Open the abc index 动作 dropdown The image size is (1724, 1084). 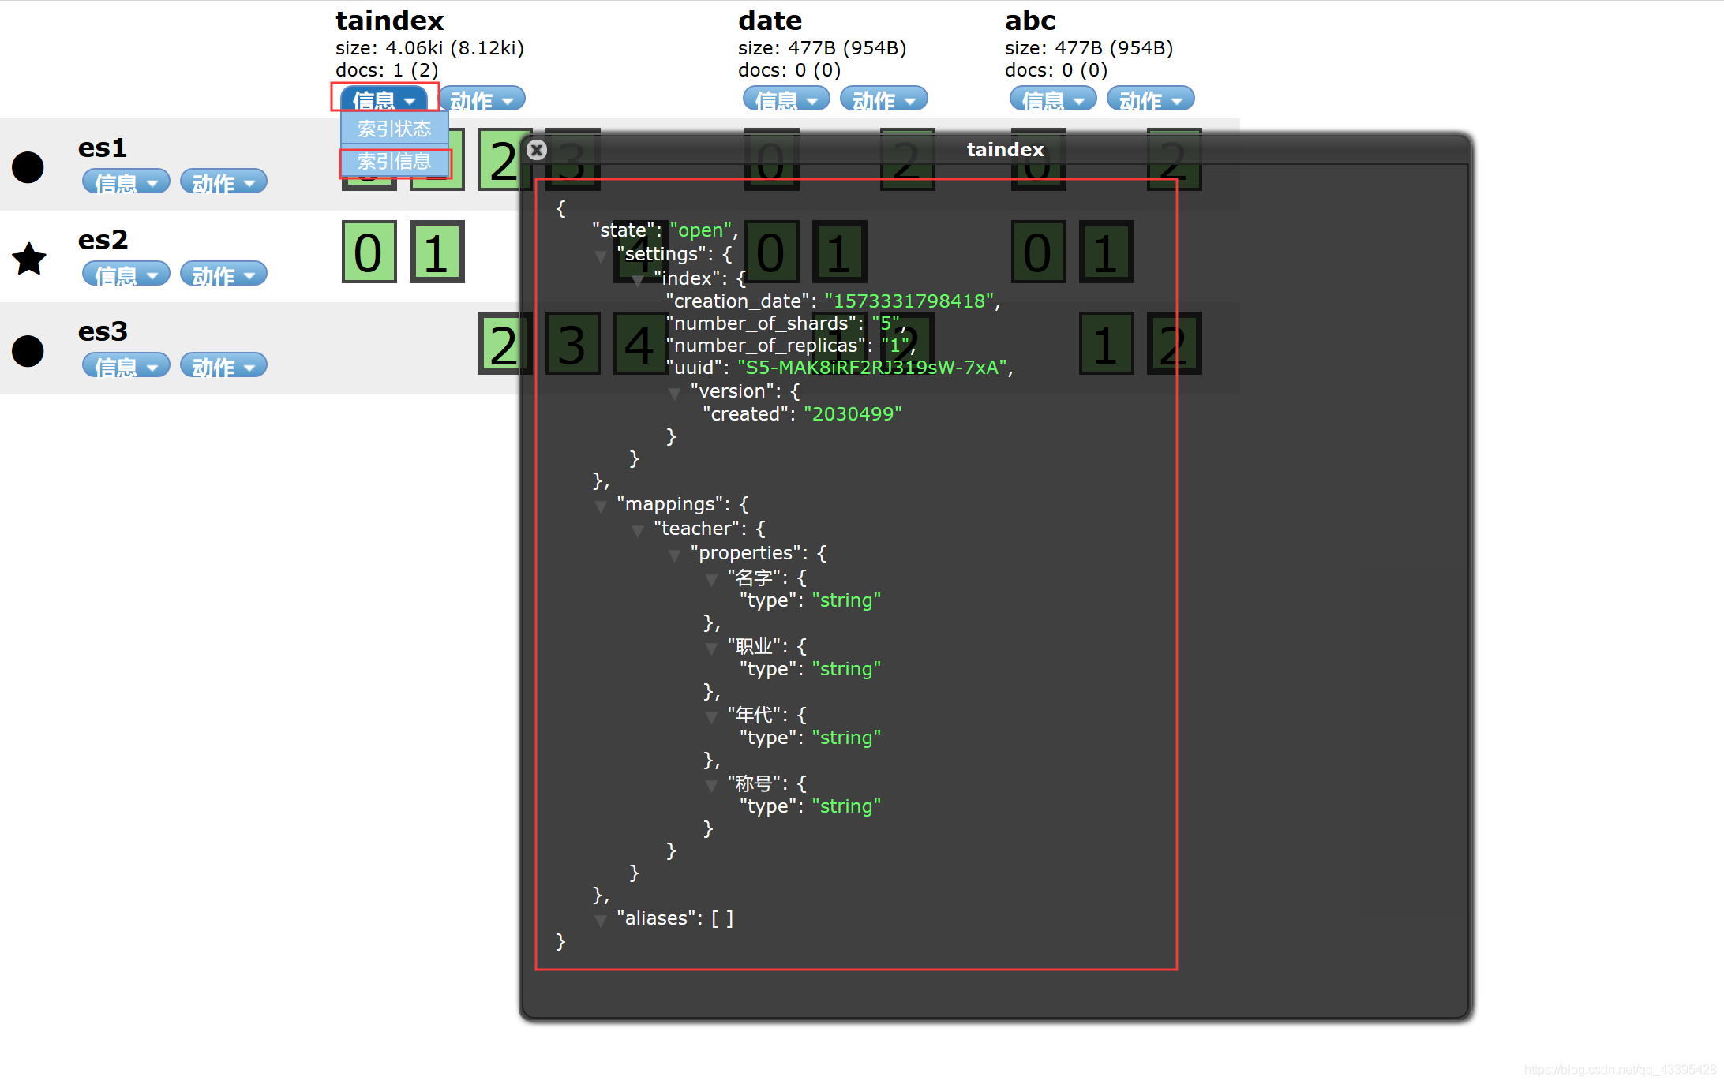tap(1150, 99)
